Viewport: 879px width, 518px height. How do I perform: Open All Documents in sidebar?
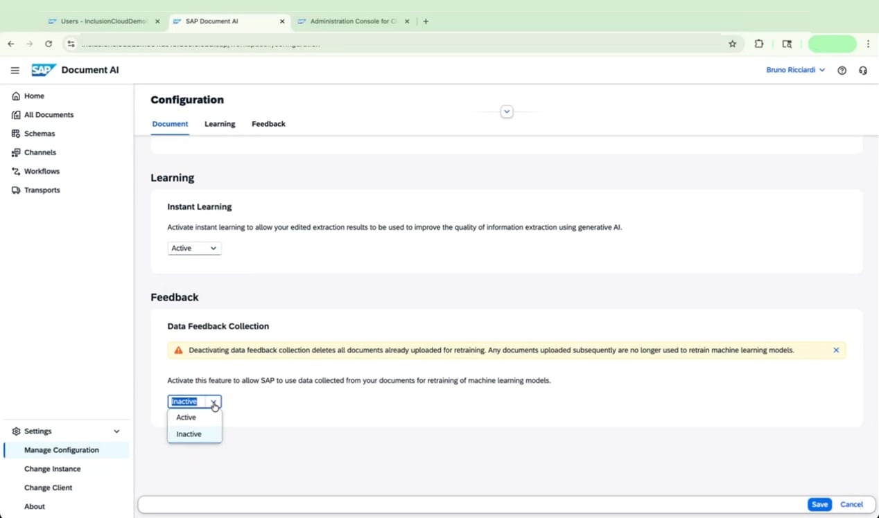[x=67, y=115]
